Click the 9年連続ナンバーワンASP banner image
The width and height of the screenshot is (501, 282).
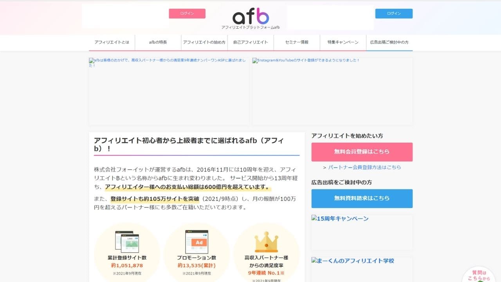169,91
